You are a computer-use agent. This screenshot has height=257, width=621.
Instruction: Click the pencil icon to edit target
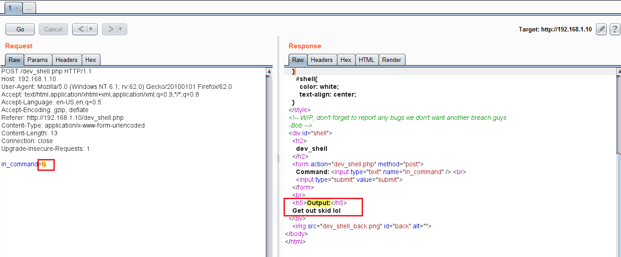(601, 29)
